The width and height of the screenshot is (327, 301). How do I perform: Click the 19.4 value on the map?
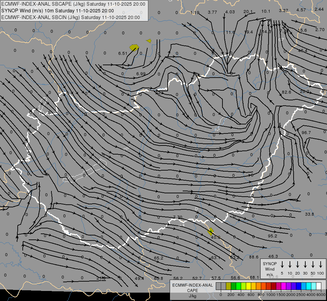click(249, 32)
